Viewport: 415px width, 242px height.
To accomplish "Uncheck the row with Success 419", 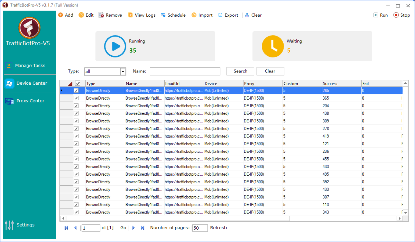I will click(x=76, y=136).
